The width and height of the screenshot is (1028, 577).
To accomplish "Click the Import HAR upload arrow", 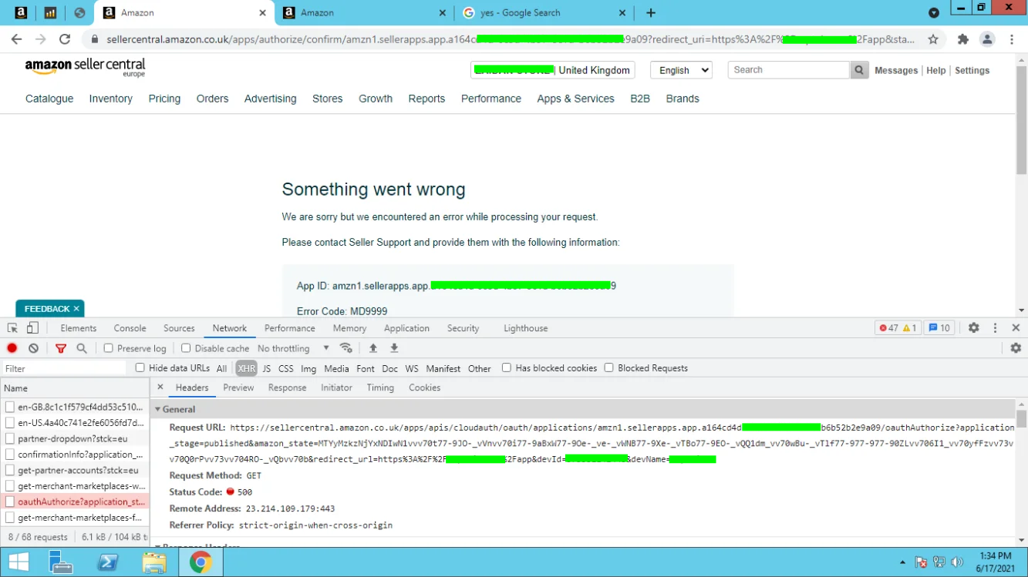I will pyautogui.click(x=373, y=348).
